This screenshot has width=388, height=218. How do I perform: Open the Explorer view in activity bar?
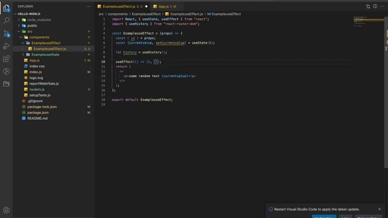point(6,8)
